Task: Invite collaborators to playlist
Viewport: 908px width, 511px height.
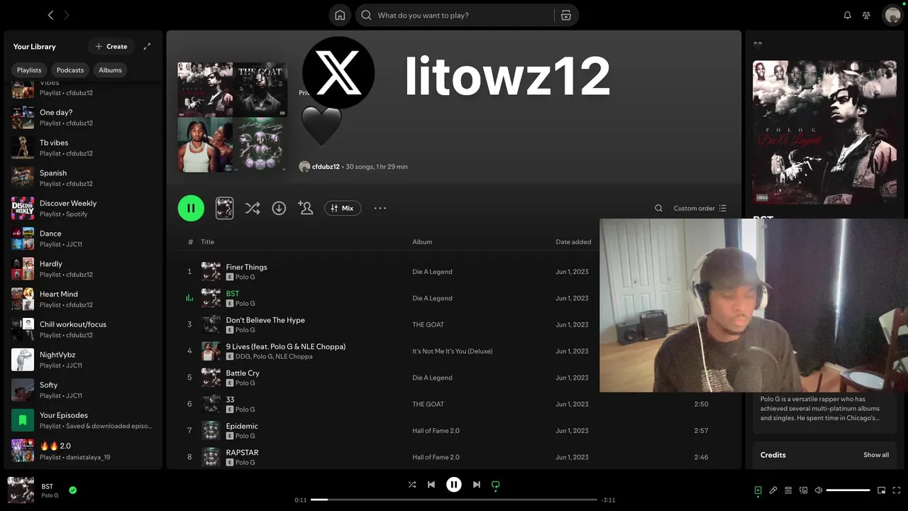Action: click(x=306, y=208)
